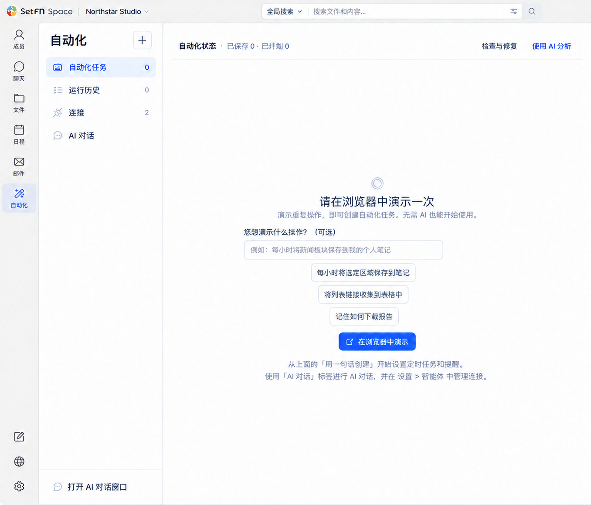
Task: Click the globe language icon
Action: click(19, 461)
